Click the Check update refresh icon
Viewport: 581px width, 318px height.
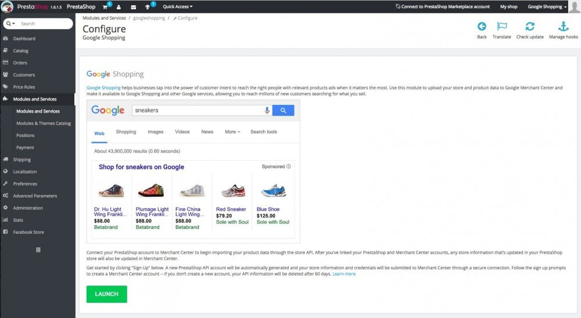pos(530,26)
